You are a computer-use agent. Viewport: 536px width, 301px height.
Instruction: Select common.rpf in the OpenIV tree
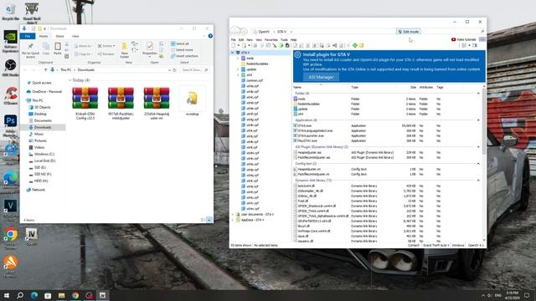coord(255,80)
